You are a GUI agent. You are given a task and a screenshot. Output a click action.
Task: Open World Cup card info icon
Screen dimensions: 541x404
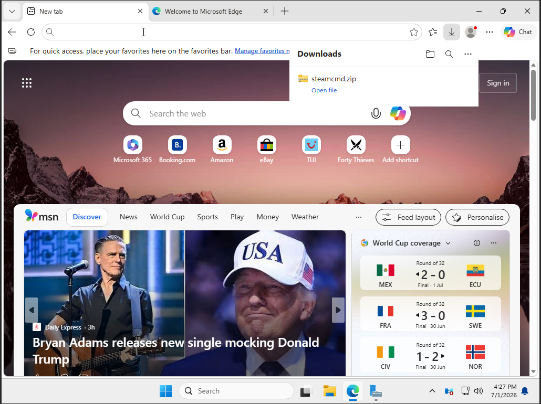477,243
